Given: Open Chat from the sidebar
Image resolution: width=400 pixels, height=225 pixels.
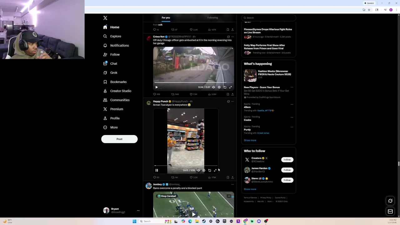Looking at the screenshot, I should tap(110, 63).
